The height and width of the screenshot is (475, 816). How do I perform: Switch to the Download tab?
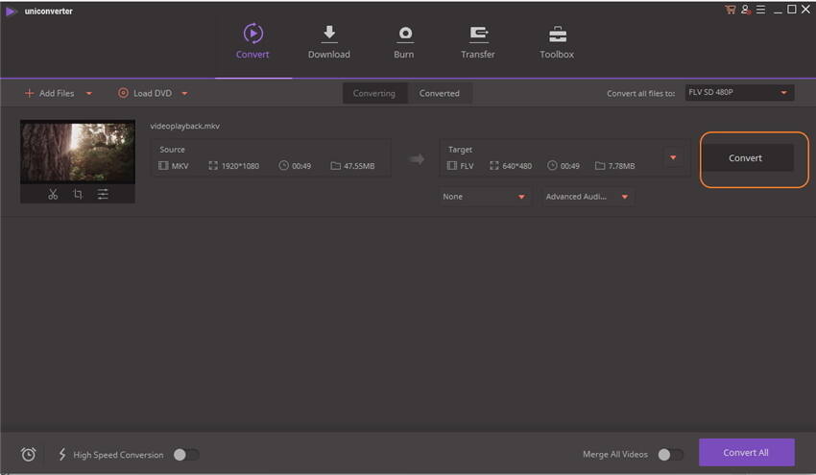coord(329,41)
